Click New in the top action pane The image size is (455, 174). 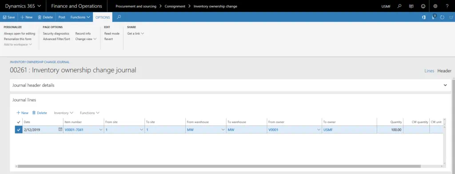pyautogui.click(x=26, y=17)
